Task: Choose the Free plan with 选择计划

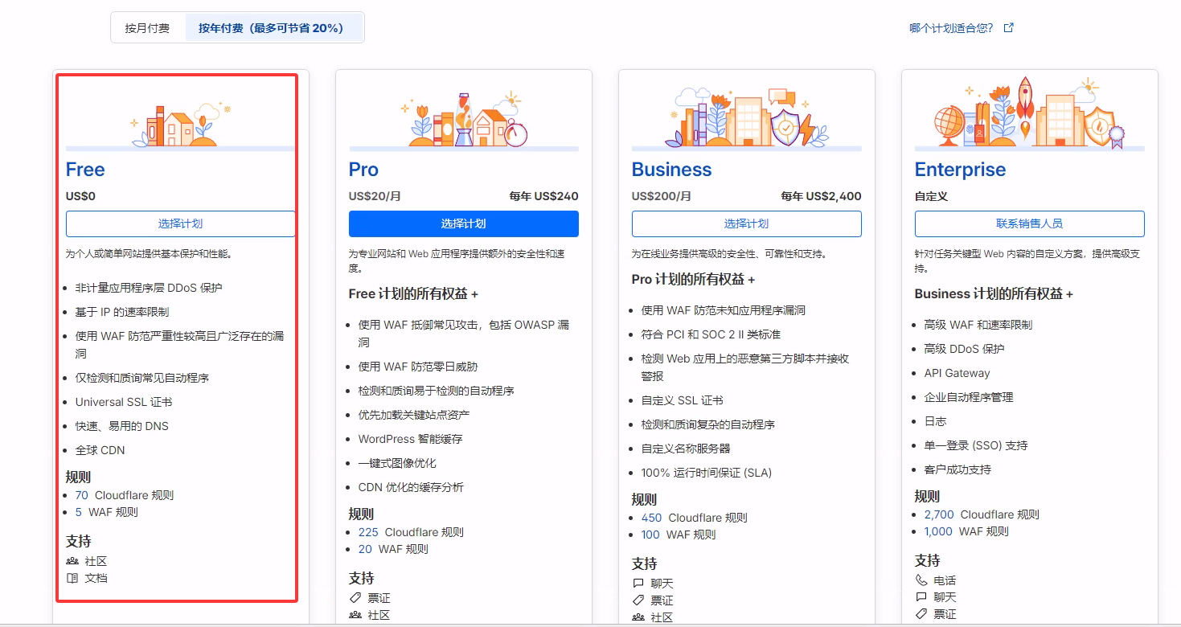Action: pos(180,223)
